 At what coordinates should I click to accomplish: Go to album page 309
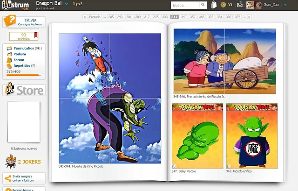pos(138,17)
